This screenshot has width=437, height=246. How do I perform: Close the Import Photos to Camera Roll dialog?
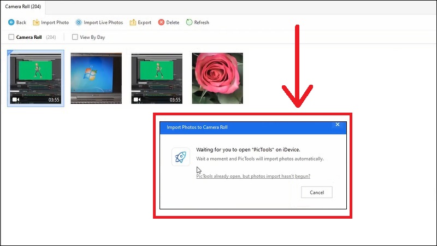tap(338, 125)
